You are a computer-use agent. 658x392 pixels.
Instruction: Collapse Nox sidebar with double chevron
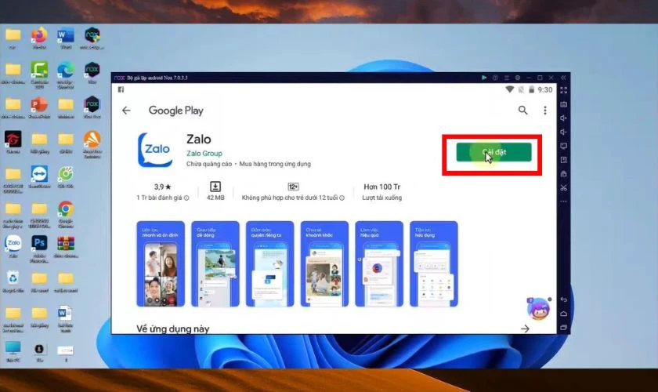tap(563, 78)
